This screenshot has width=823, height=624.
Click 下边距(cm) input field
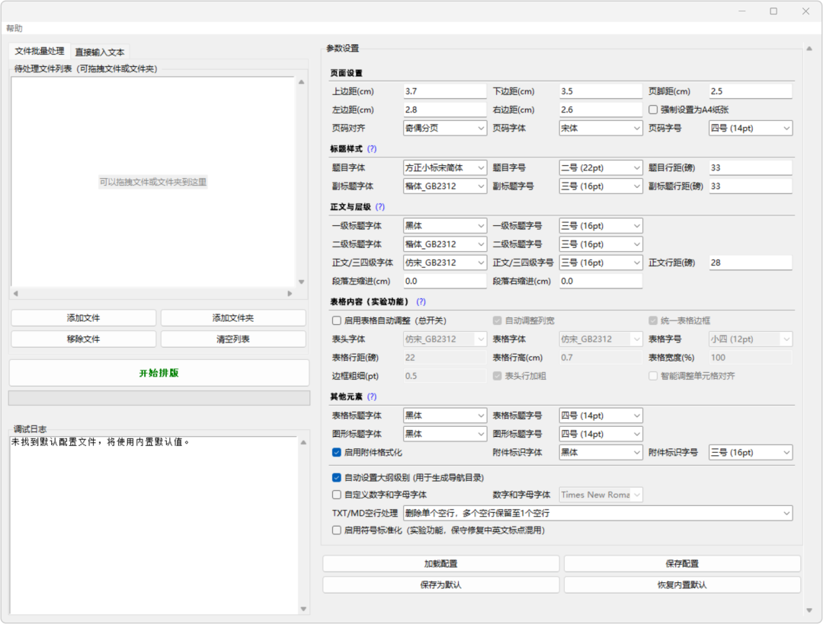coord(600,91)
